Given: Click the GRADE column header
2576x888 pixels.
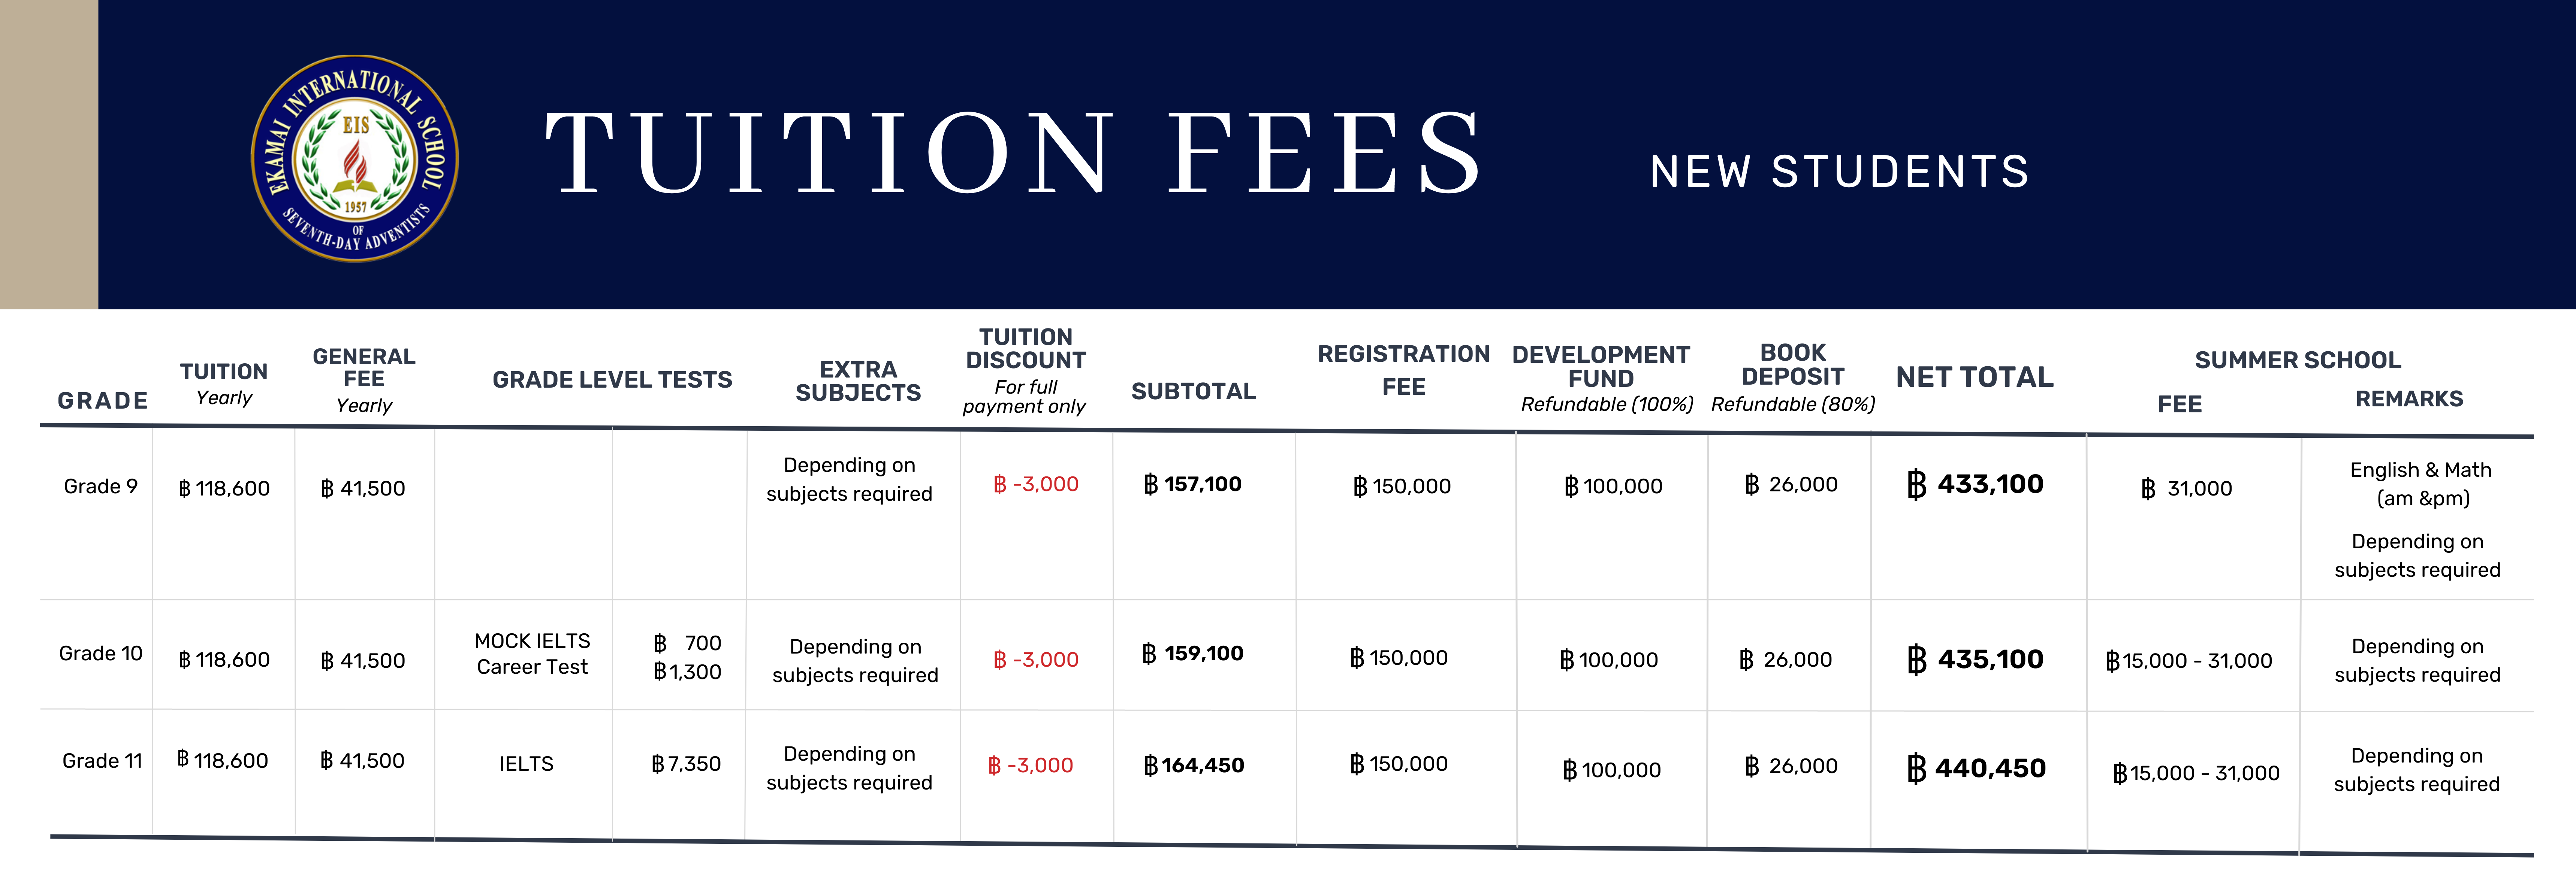Looking at the screenshot, I should [x=103, y=400].
